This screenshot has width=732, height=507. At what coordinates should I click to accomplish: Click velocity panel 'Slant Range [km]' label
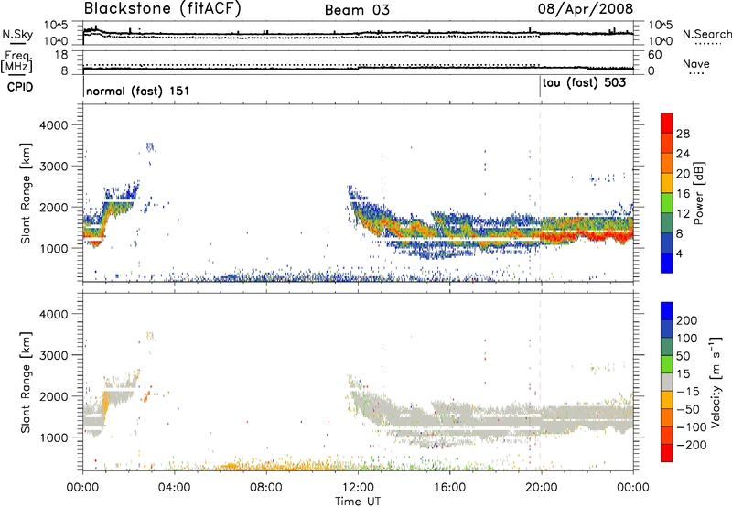point(26,382)
